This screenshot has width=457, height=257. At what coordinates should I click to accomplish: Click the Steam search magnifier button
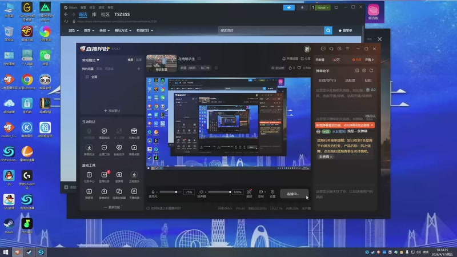point(328,30)
